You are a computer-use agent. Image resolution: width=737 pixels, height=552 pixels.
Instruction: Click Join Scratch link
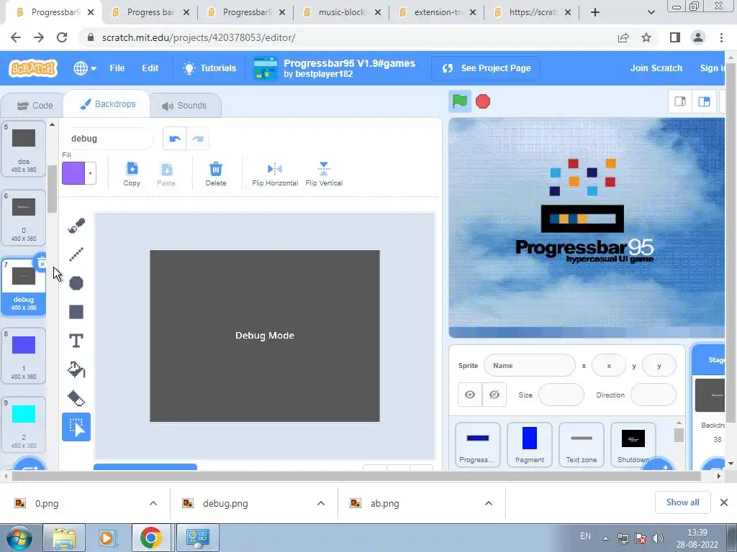click(656, 68)
